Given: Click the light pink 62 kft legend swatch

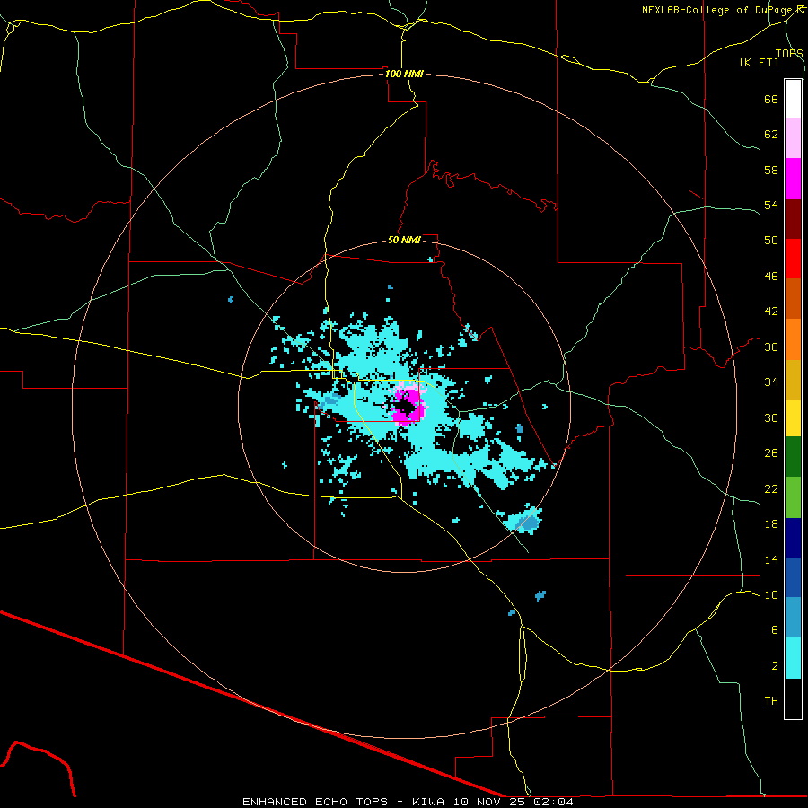Looking at the screenshot, I should tap(793, 138).
